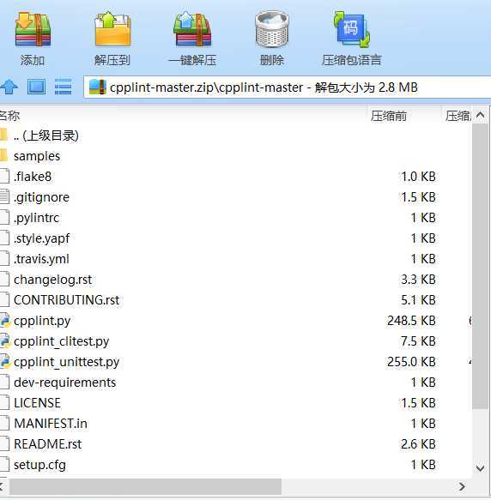Click the 248.5 KB size value
This screenshot has width=491, height=500.
tap(411, 321)
